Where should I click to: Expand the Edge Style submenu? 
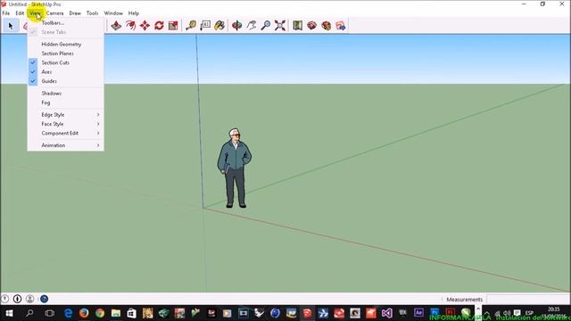65,115
